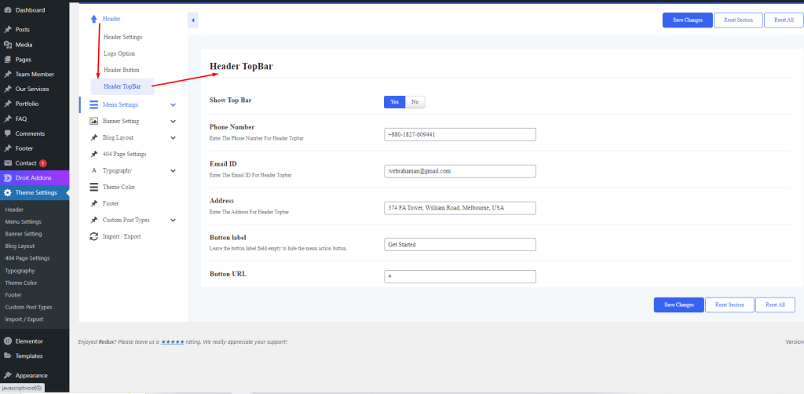This screenshot has width=804, height=394.
Task: Click the Import / Export refresh icon
Action: [x=93, y=236]
